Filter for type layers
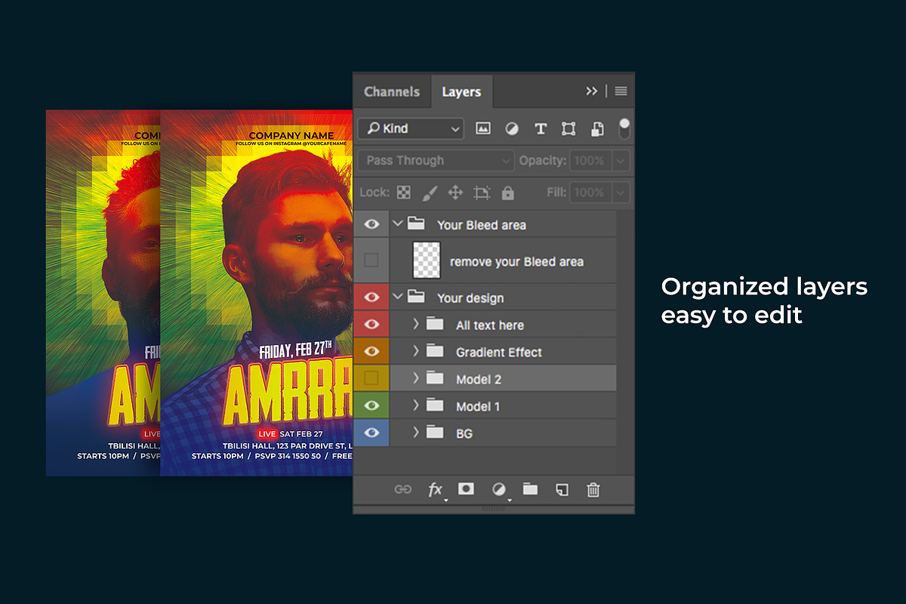This screenshot has height=604, width=906. click(x=541, y=128)
